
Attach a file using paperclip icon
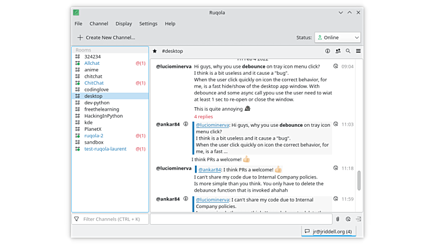[338, 219]
